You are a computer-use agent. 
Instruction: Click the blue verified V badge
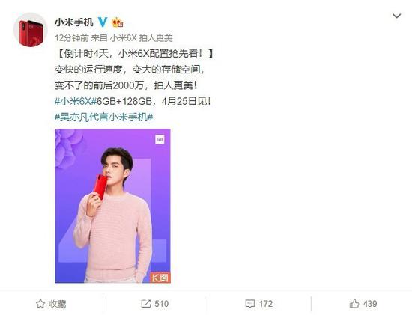103,22
